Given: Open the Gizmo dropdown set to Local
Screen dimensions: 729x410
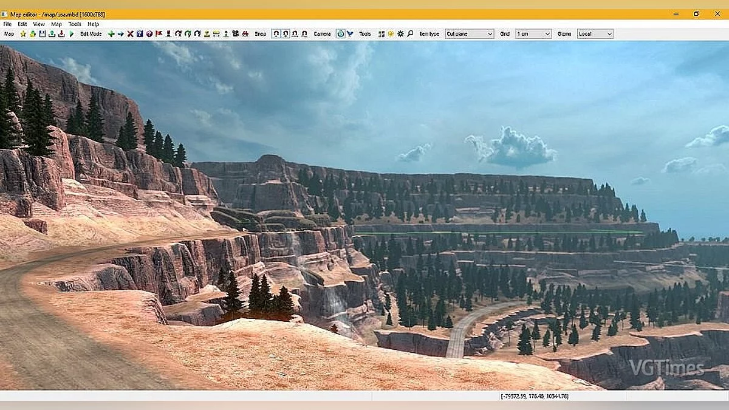Looking at the screenshot, I should tap(595, 34).
